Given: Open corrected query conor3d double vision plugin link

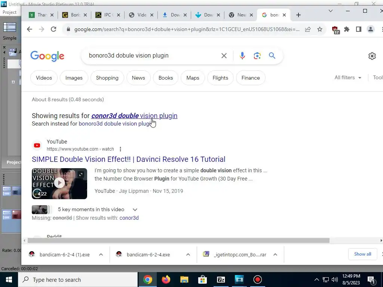Looking at the screenshot, I should pos(134,116).
